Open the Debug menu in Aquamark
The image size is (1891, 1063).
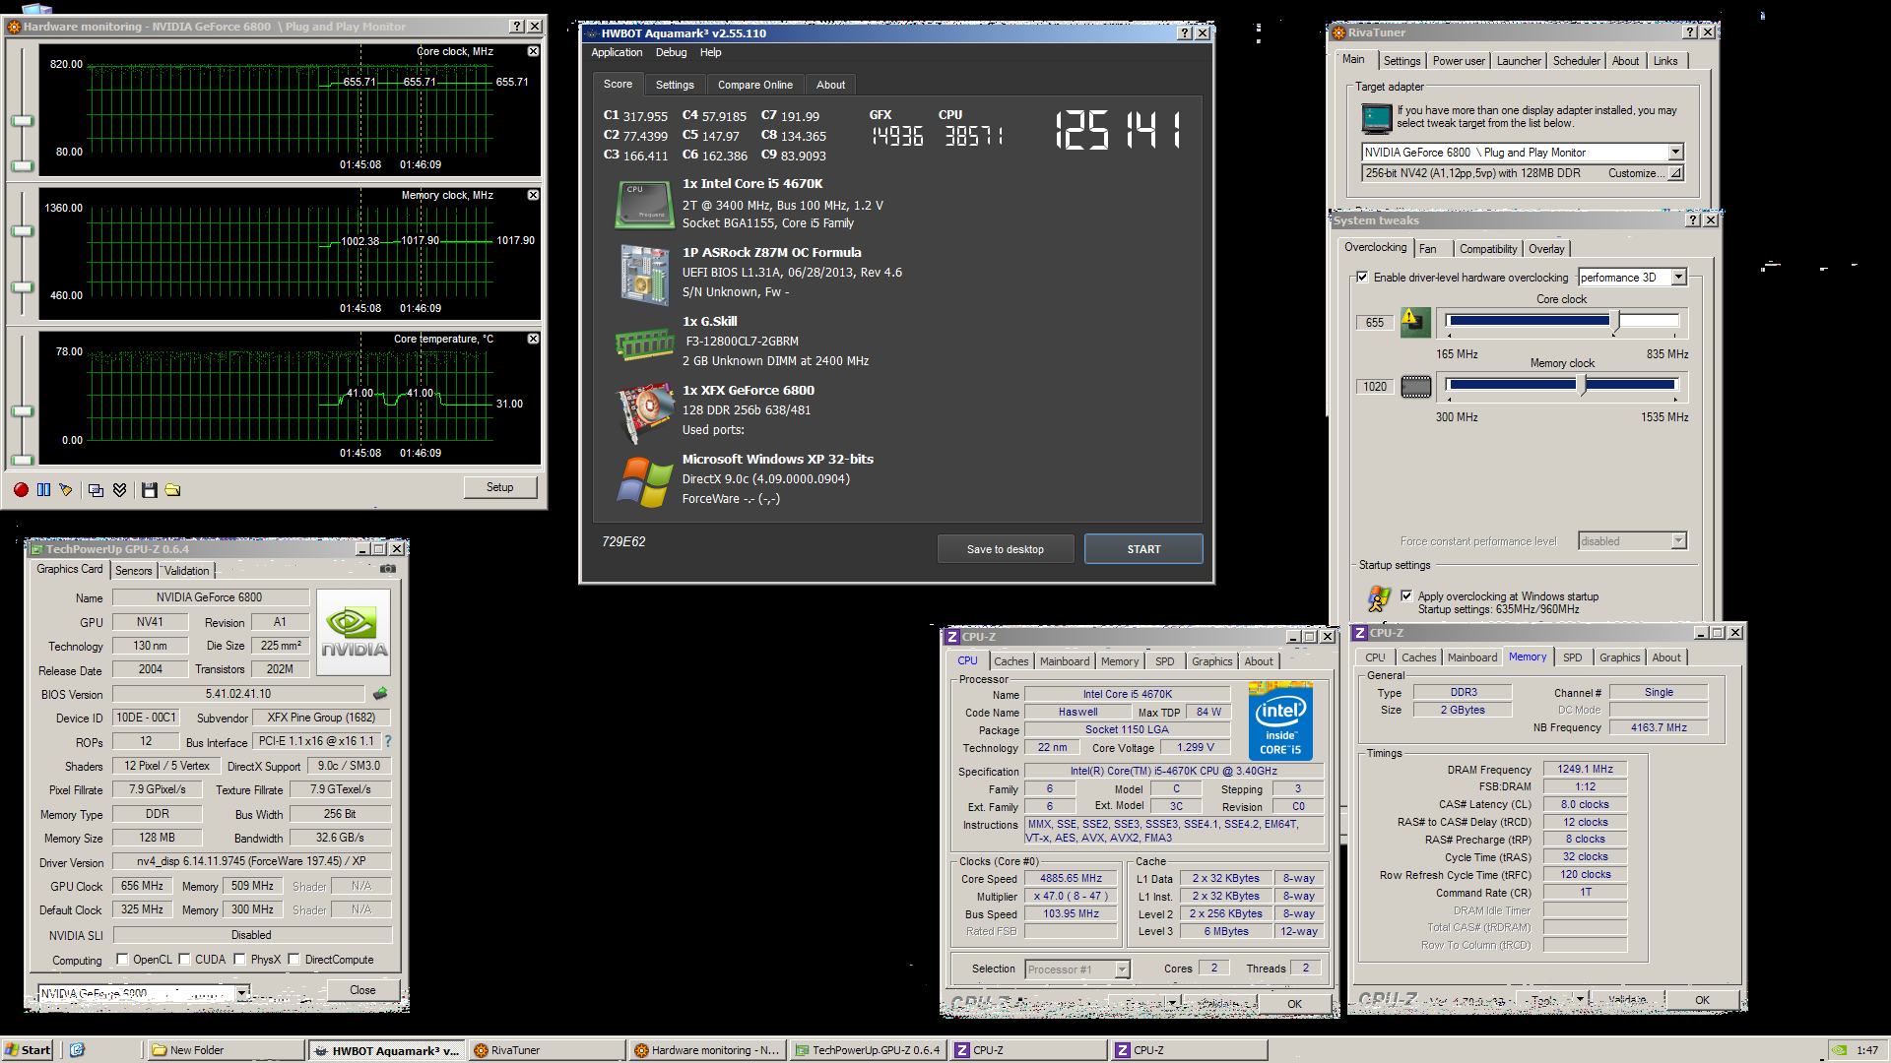(671, 52)
